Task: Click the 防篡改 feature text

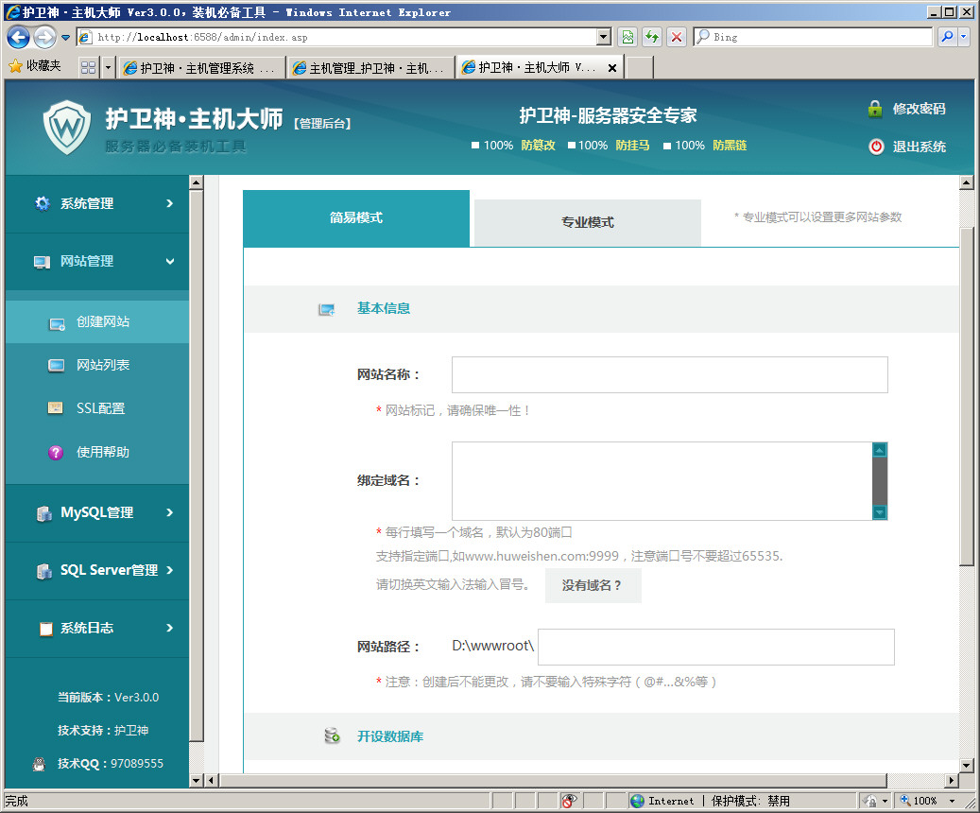Action: (538, 146)
